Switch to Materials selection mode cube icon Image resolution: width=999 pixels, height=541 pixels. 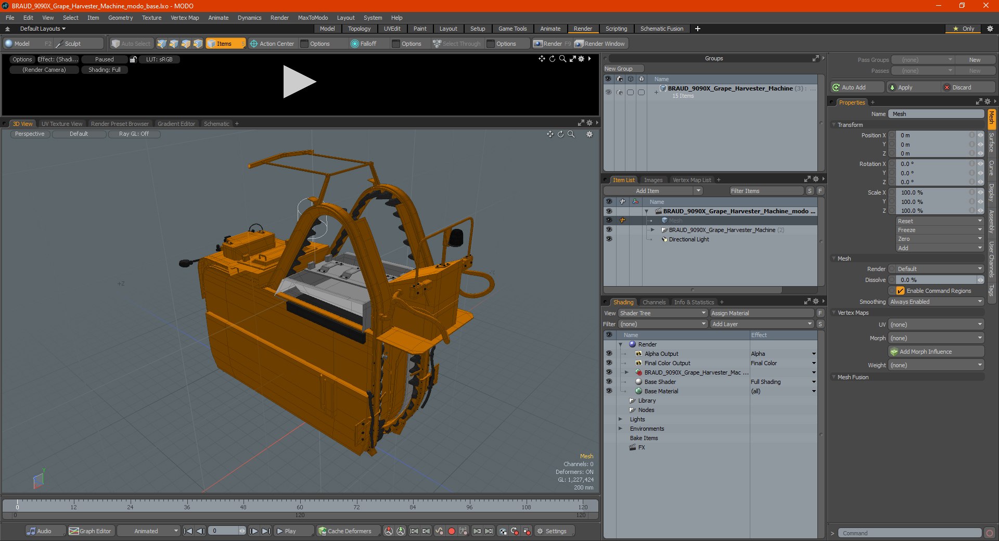tap(198, 44)
